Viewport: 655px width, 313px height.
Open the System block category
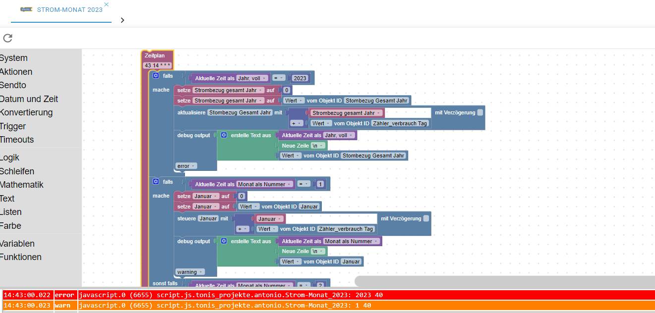click(x=14, y=58)
